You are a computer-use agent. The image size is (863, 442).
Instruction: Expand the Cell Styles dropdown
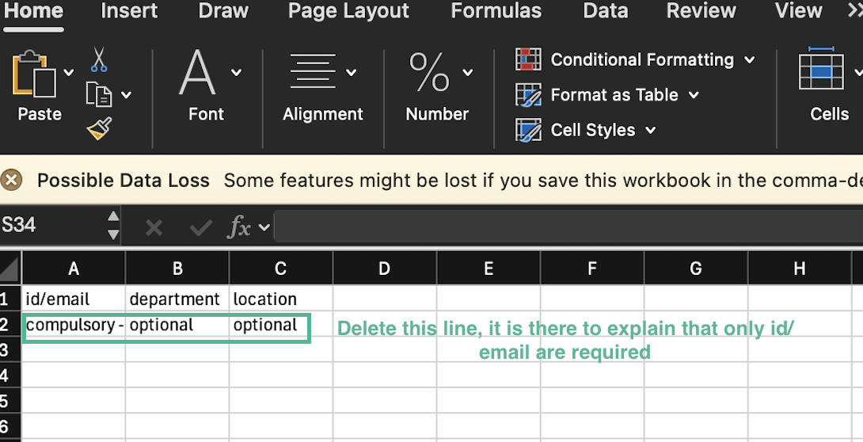(652, 130)
